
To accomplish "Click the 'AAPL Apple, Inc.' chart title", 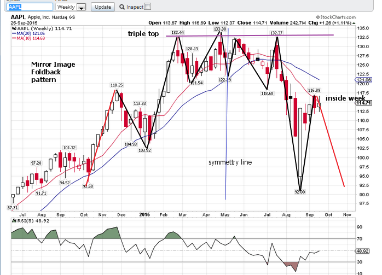I will point(30,17).
